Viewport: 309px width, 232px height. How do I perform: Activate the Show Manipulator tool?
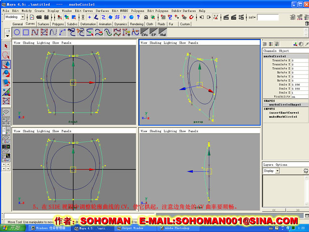6,92
